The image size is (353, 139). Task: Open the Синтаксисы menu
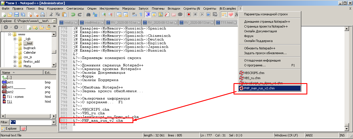tap(75, 9)
